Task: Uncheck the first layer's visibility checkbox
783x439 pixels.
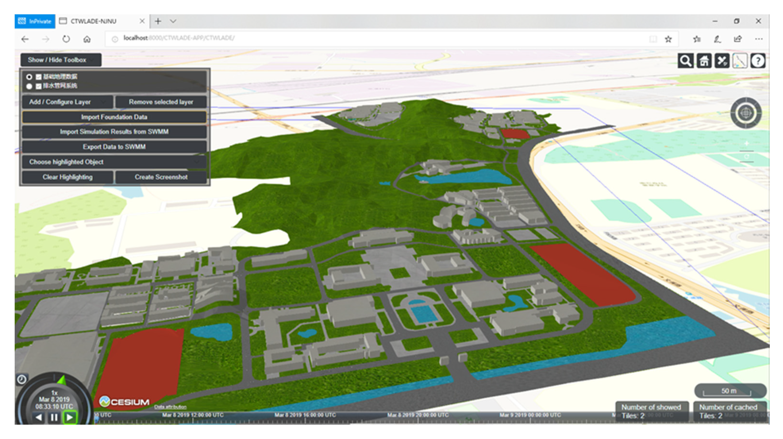Action: click(x=38, y=77)
